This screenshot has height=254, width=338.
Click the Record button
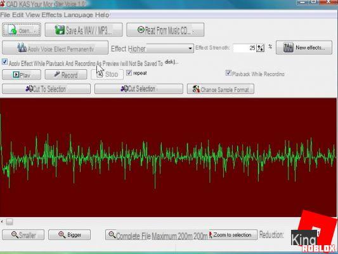pyautogui.click(x=66, y=75)
